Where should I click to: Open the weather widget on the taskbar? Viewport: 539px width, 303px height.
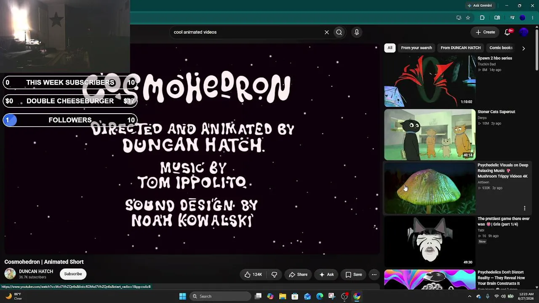13,296
